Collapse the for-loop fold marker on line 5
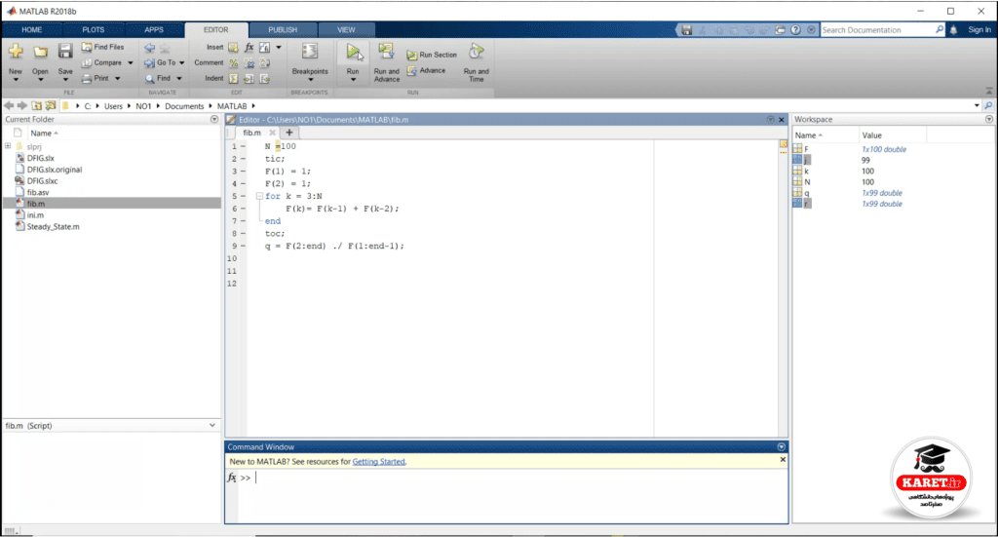Screen dimensions: 998x537 [259, 196]
